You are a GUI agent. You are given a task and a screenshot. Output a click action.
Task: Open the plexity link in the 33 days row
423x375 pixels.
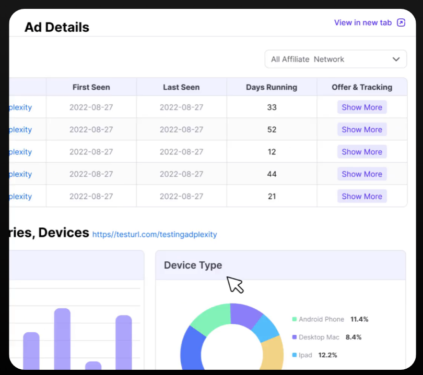point(20,107)
